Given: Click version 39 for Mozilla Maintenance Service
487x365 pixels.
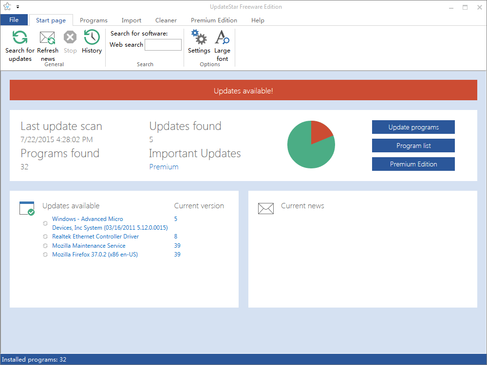Looking at the screenshot, I should coord(177,245).
